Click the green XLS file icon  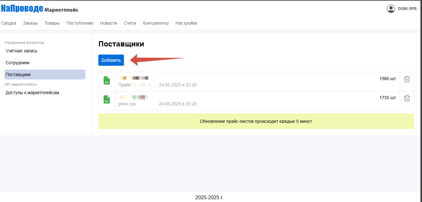click(107, 80)
